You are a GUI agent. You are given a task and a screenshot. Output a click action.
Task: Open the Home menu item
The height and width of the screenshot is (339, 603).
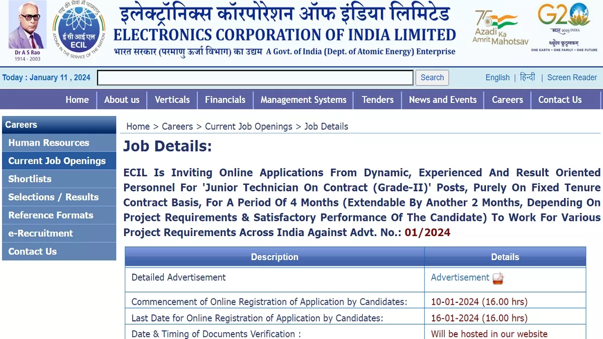[77, 100]
